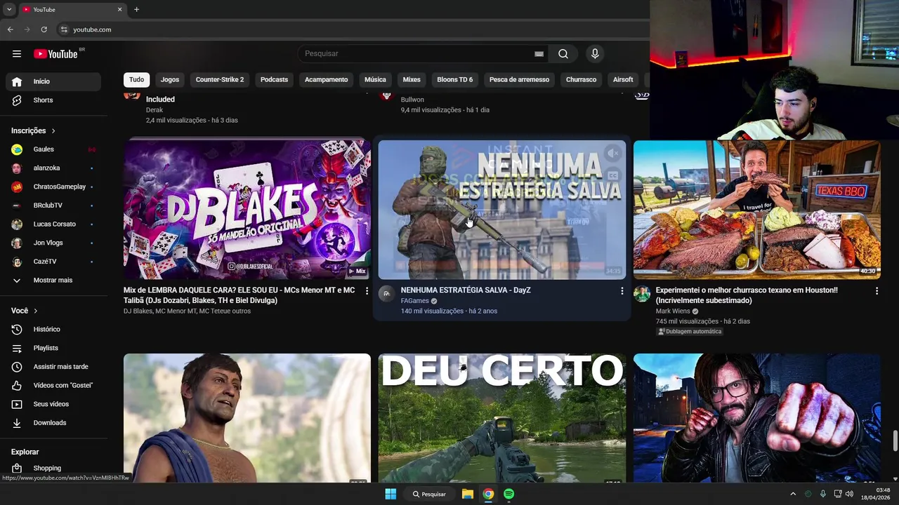Viewport: 899px width, 505px height.
Task: Click the Chrome address bar
Action: [351, 29]
